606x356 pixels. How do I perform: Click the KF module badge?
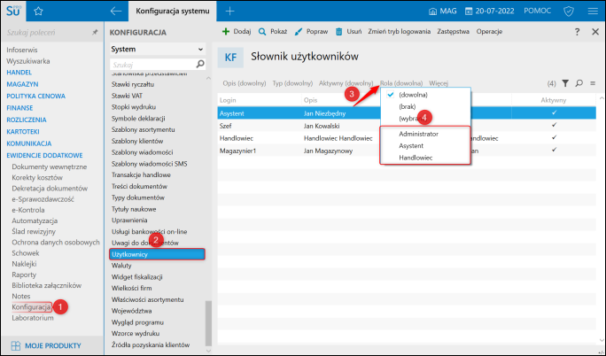230,58
